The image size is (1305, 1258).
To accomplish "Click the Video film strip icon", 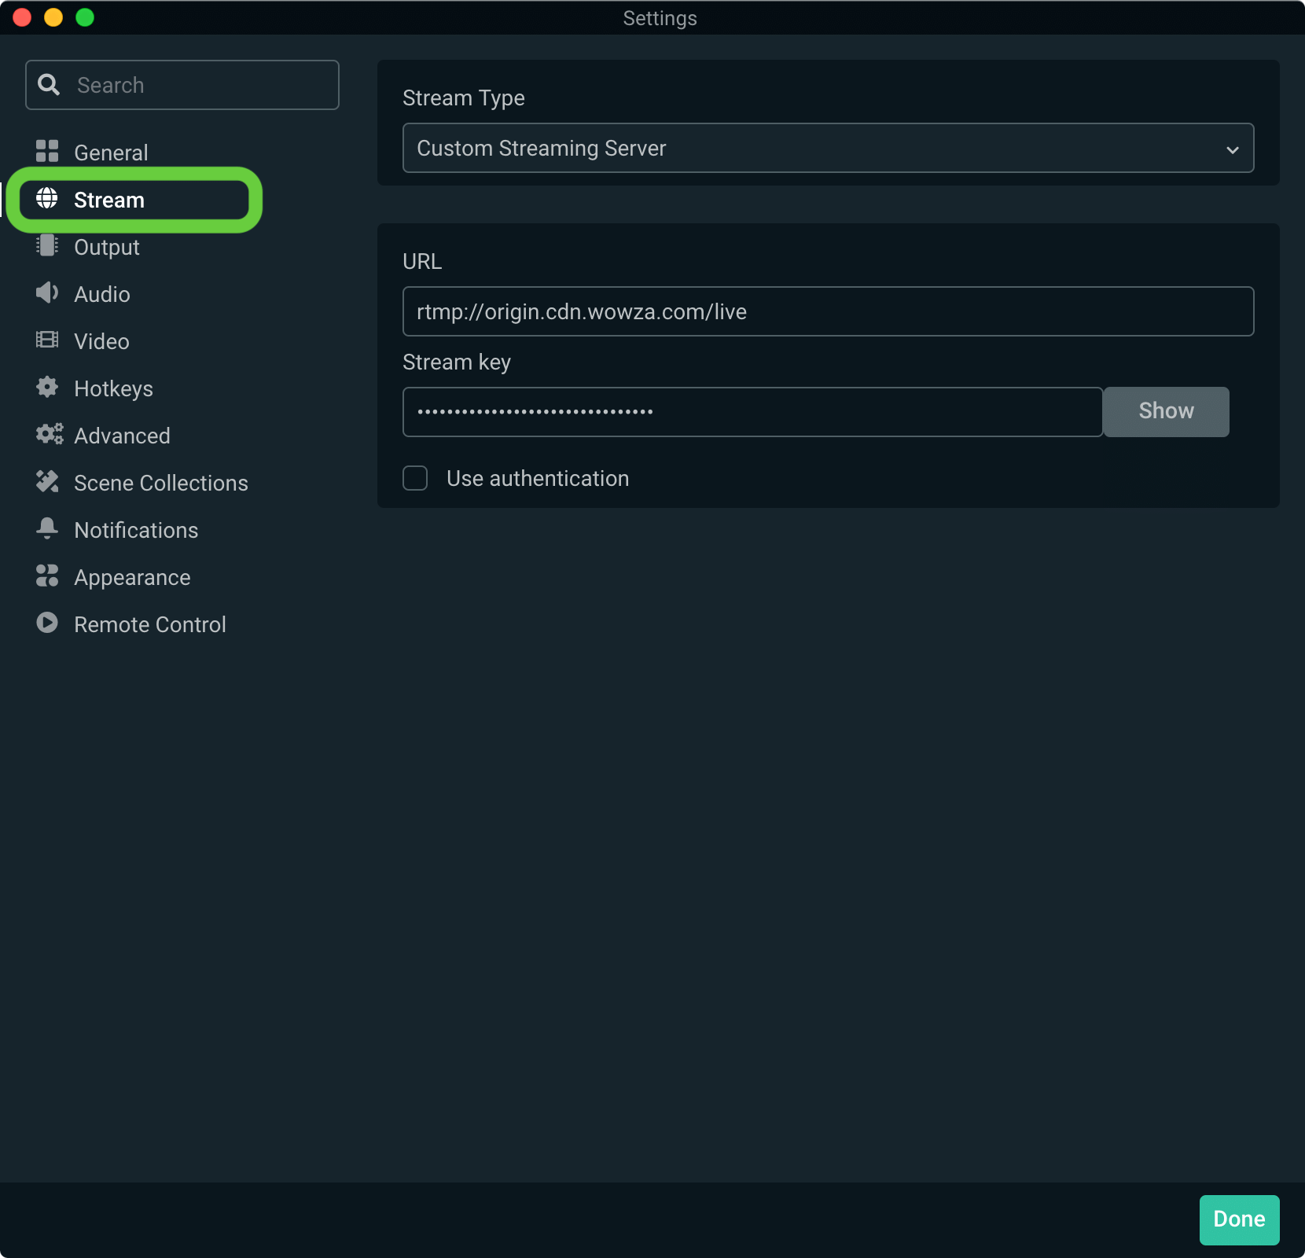I will 47,340.
